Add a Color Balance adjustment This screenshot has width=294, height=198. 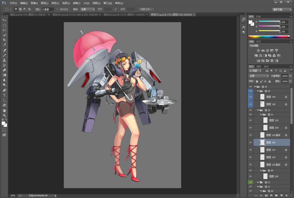click(x=260, y=56)
